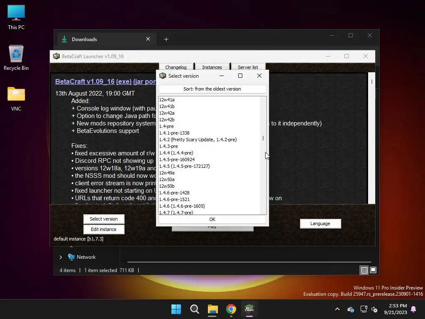Switch to the Downloads Explorer tab
Image resolution: width=425 pixels, height=319 pixels.
point(107,39)
